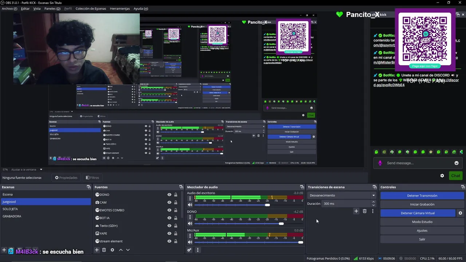Viewport: 466px width, 262px height.
Task: Open DONO audio options menu
Action: coord(190,218)
